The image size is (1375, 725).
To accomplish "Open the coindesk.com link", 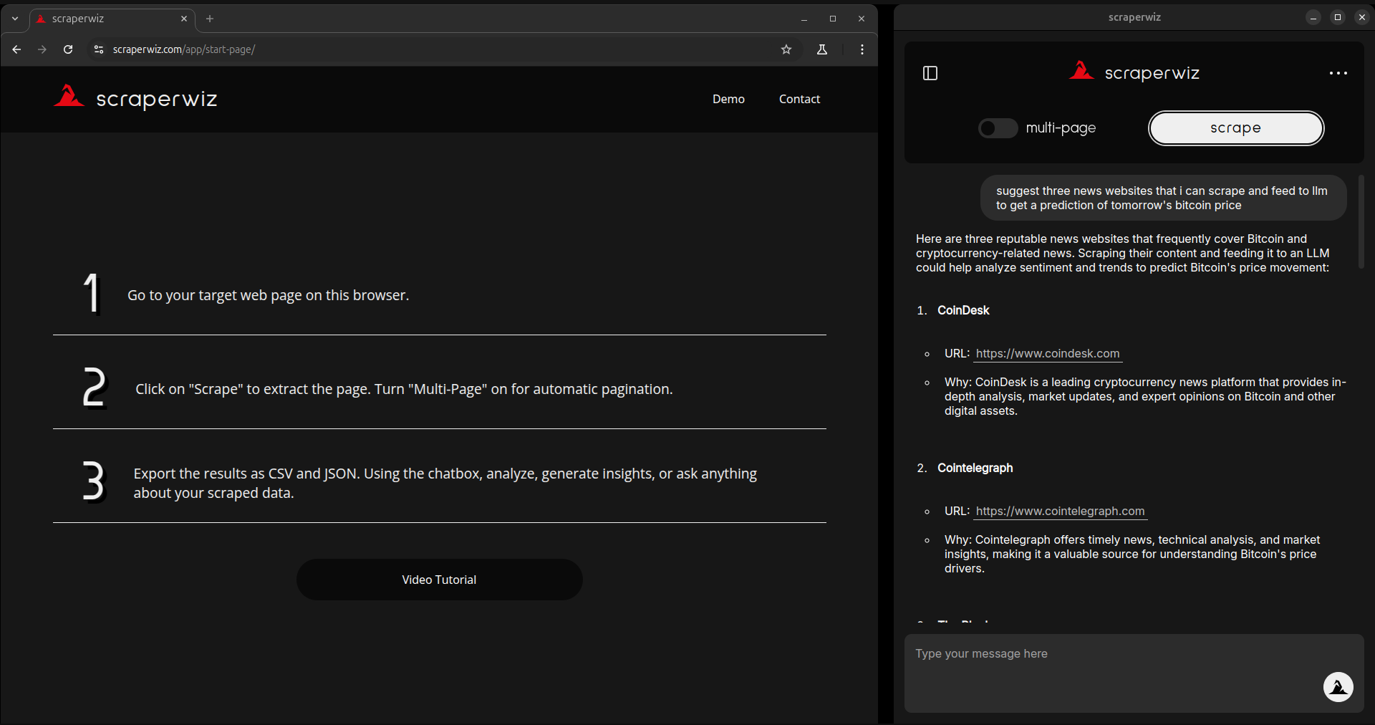I will tap(1047, 353).
